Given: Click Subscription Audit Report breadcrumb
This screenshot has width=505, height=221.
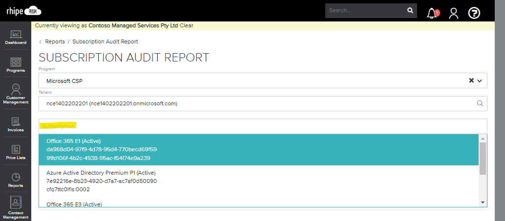Looking at the screenshot, I should pos(105,41).
